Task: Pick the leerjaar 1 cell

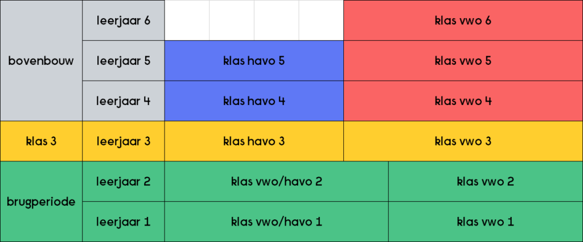Action: click(x=124, y=222)
